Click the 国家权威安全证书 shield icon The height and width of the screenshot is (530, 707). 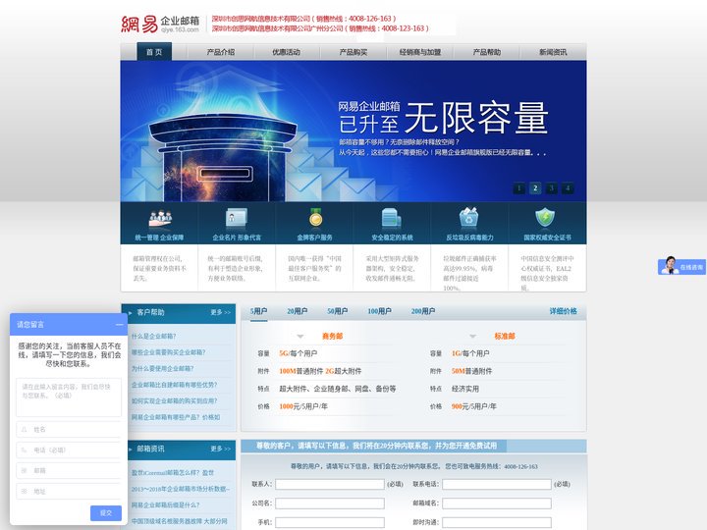click(x=546, y=217)
